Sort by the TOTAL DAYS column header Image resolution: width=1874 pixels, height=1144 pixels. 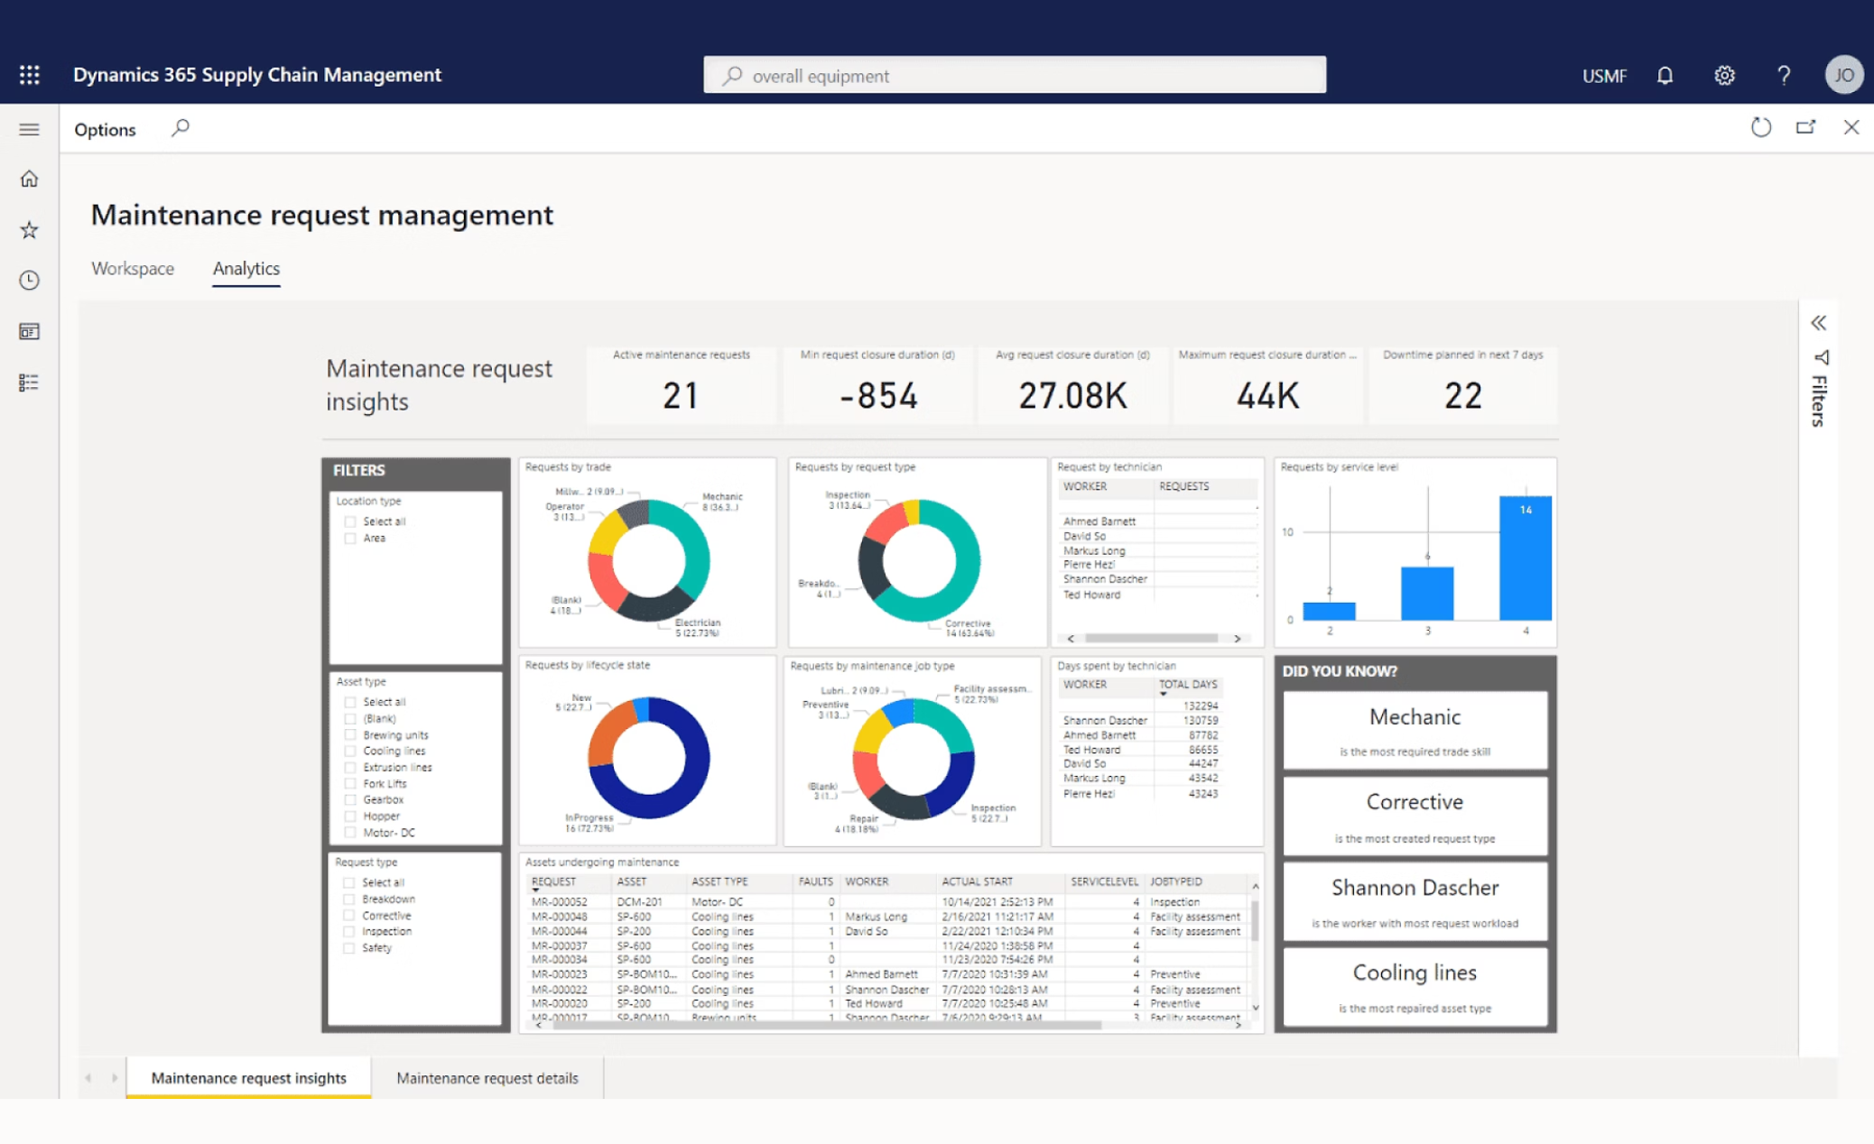[x=1188, y=685]
